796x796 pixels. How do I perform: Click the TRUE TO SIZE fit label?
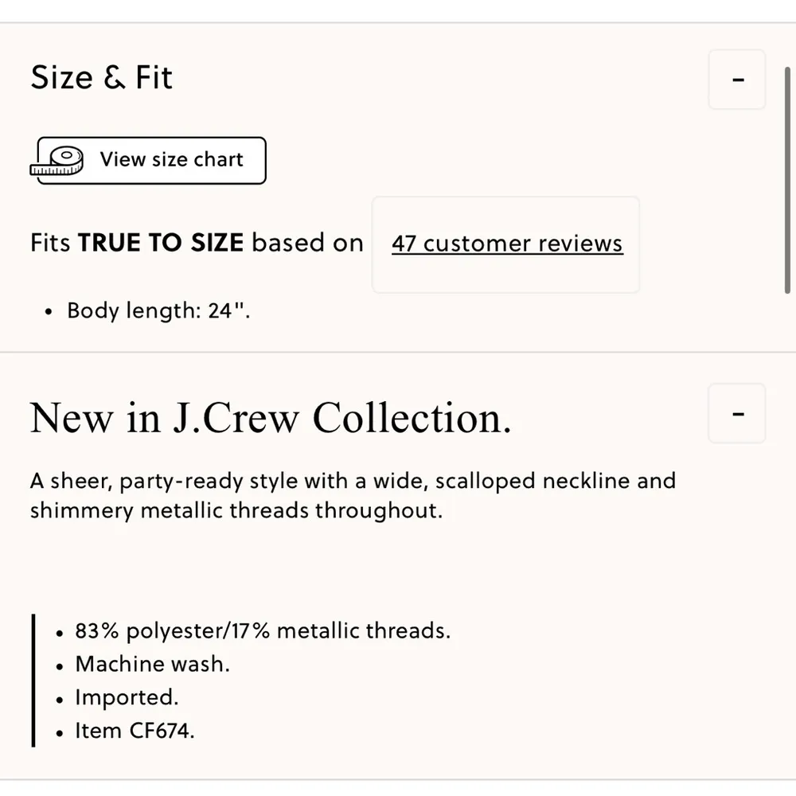tap(162, 243)
